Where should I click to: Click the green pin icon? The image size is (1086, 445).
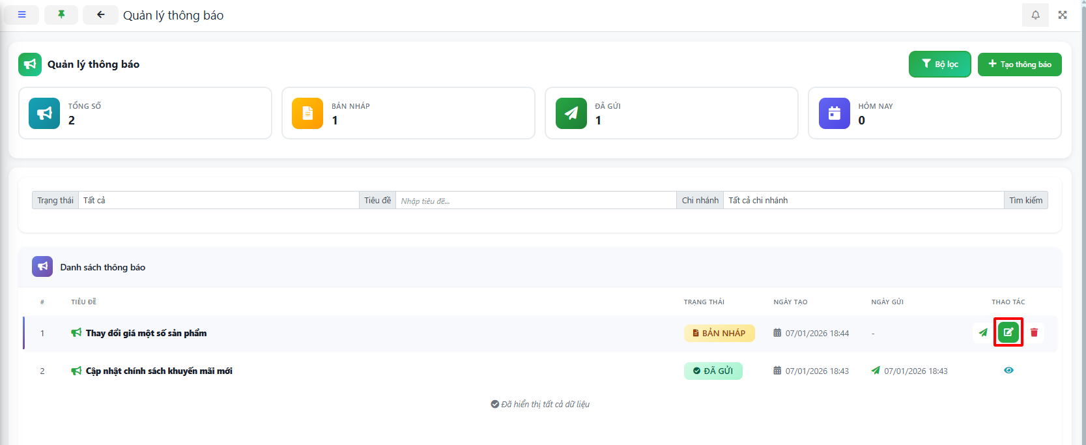(61, 14)
